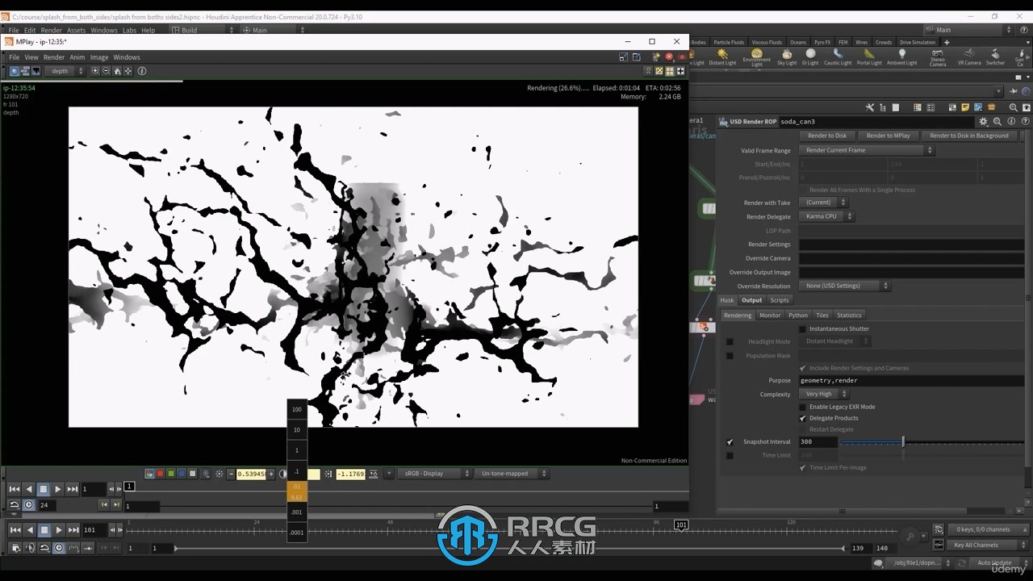This screenshot has width=1033, height=581.
Task: Click Render to Disk in Background button
Action: pos(968,136)
